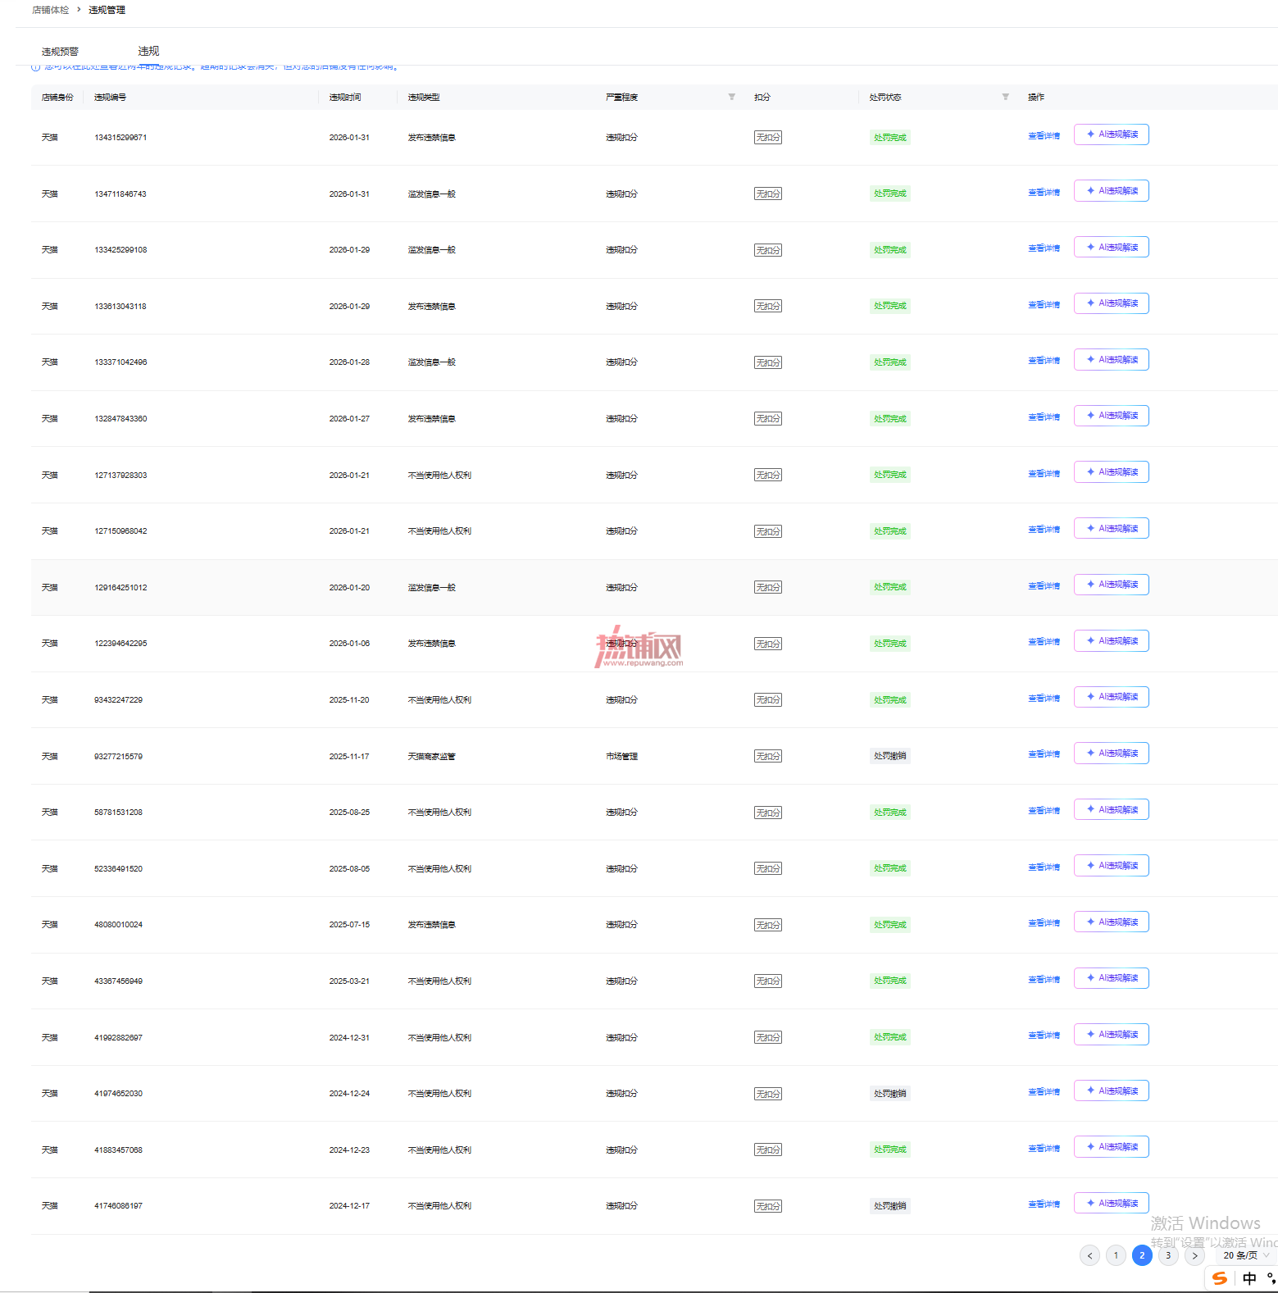Open the penalty status column filter icon
This screenshot has height=1293, width=1278.
1005,97
